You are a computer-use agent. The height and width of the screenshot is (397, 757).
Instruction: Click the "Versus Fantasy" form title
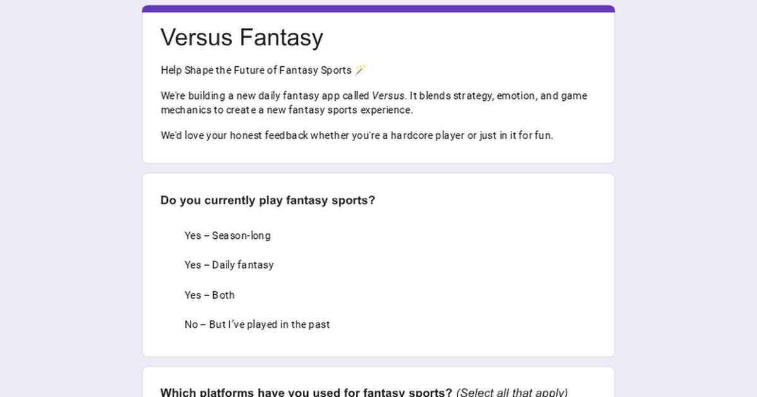242,37
